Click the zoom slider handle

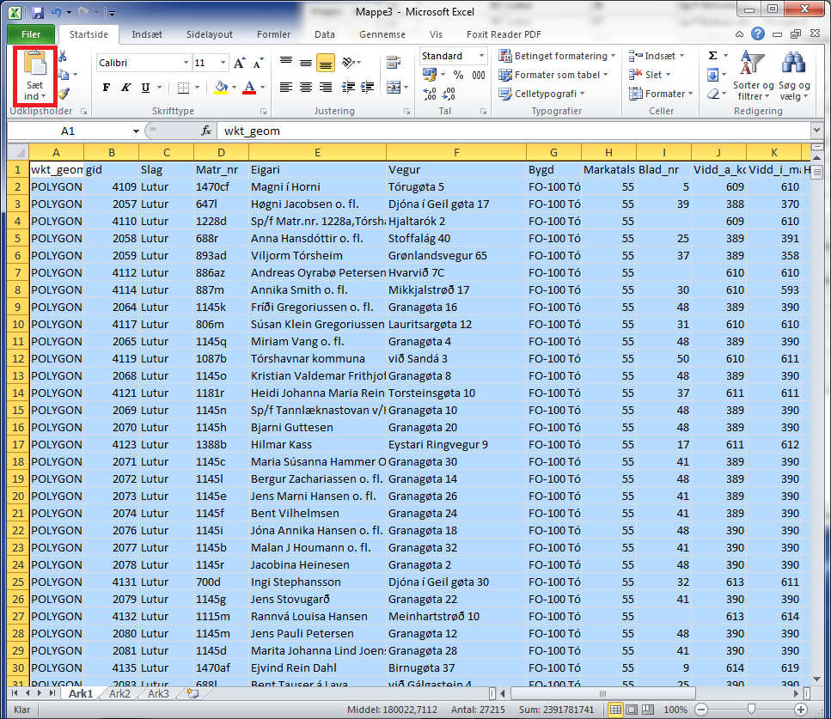click(751, 710)
